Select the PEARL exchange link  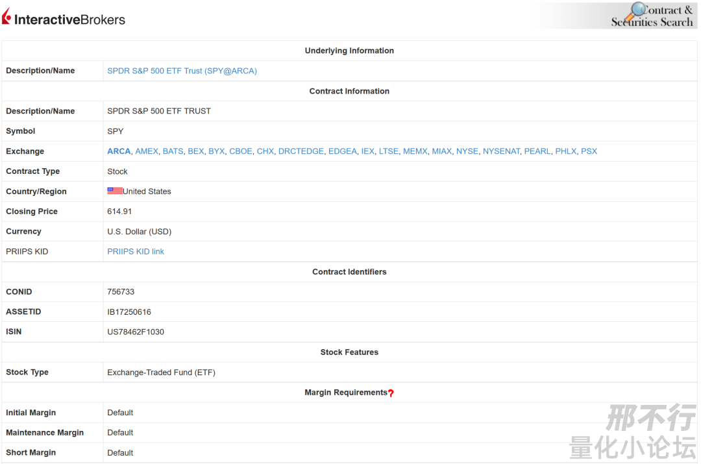point(537,151)
